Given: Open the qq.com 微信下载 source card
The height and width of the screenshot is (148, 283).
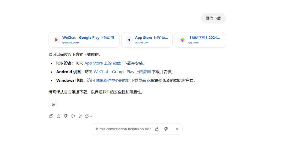Looking at the screenshot, I should [x=200, y=40].
